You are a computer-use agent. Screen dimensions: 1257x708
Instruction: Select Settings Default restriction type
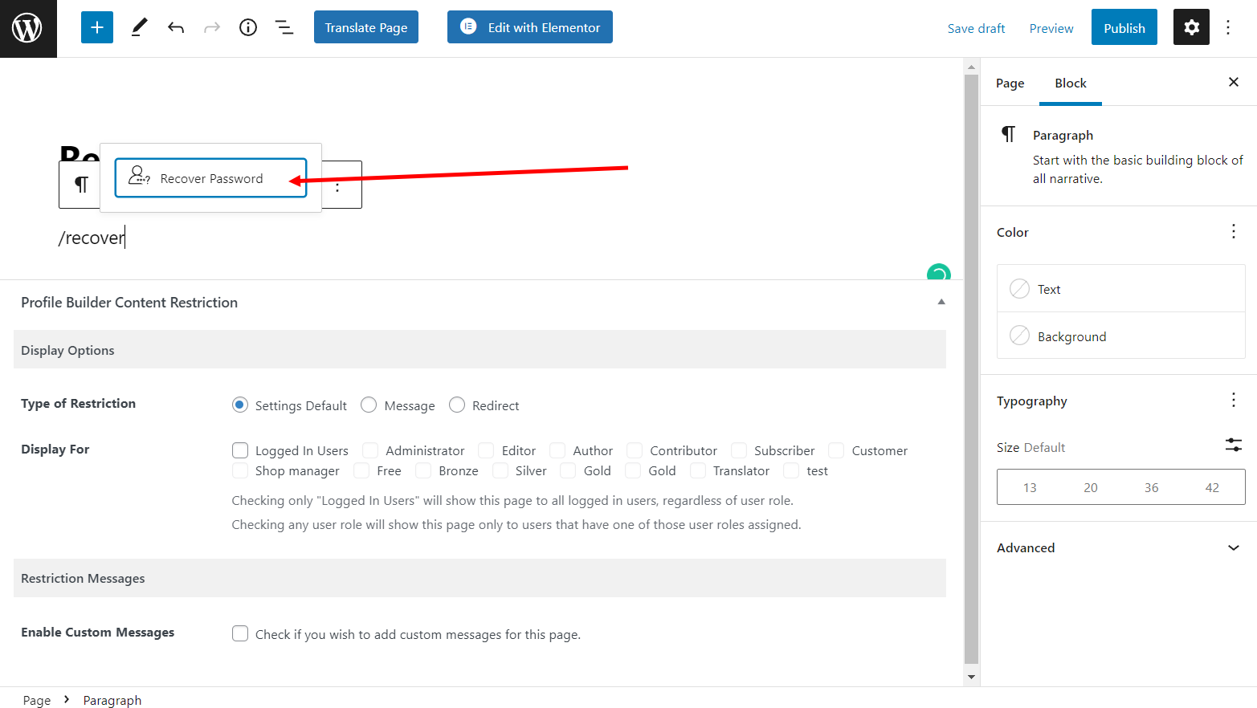pos(239,405)
